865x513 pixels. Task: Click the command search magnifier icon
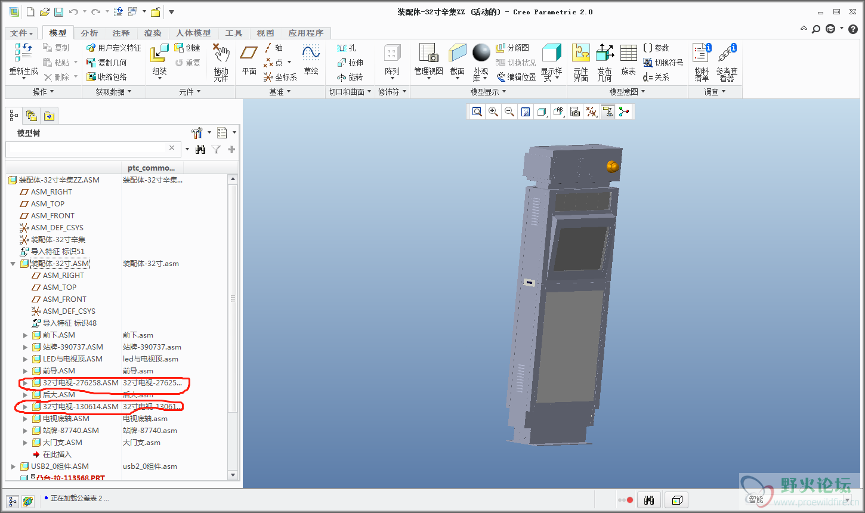(816, 29)
